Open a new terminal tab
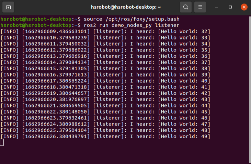The height and width of the screenshot is (164, 251). [x=8, y=7]
